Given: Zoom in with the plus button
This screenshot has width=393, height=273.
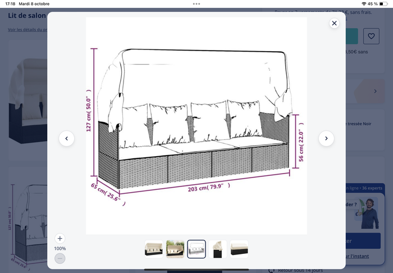Looking at the screenshot, I should (x=60, y=238).
